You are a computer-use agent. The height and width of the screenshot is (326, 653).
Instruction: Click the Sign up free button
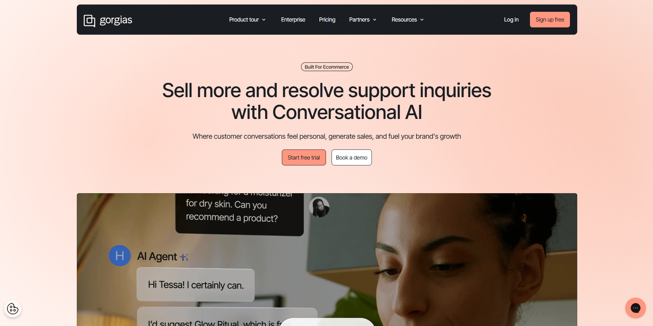tap(550, 20)
